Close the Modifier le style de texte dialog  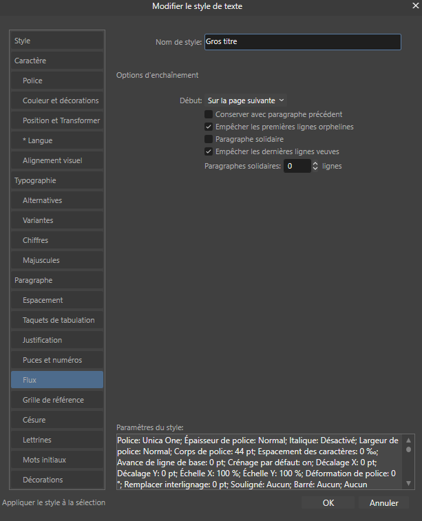click(415, 6)
